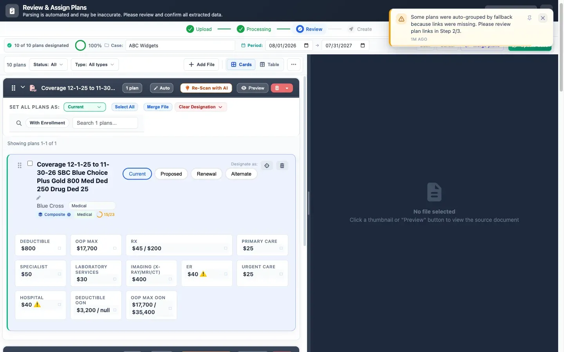Grab the file group drag handle
Viewport: 564px width, 352px height.
point(13,88)
